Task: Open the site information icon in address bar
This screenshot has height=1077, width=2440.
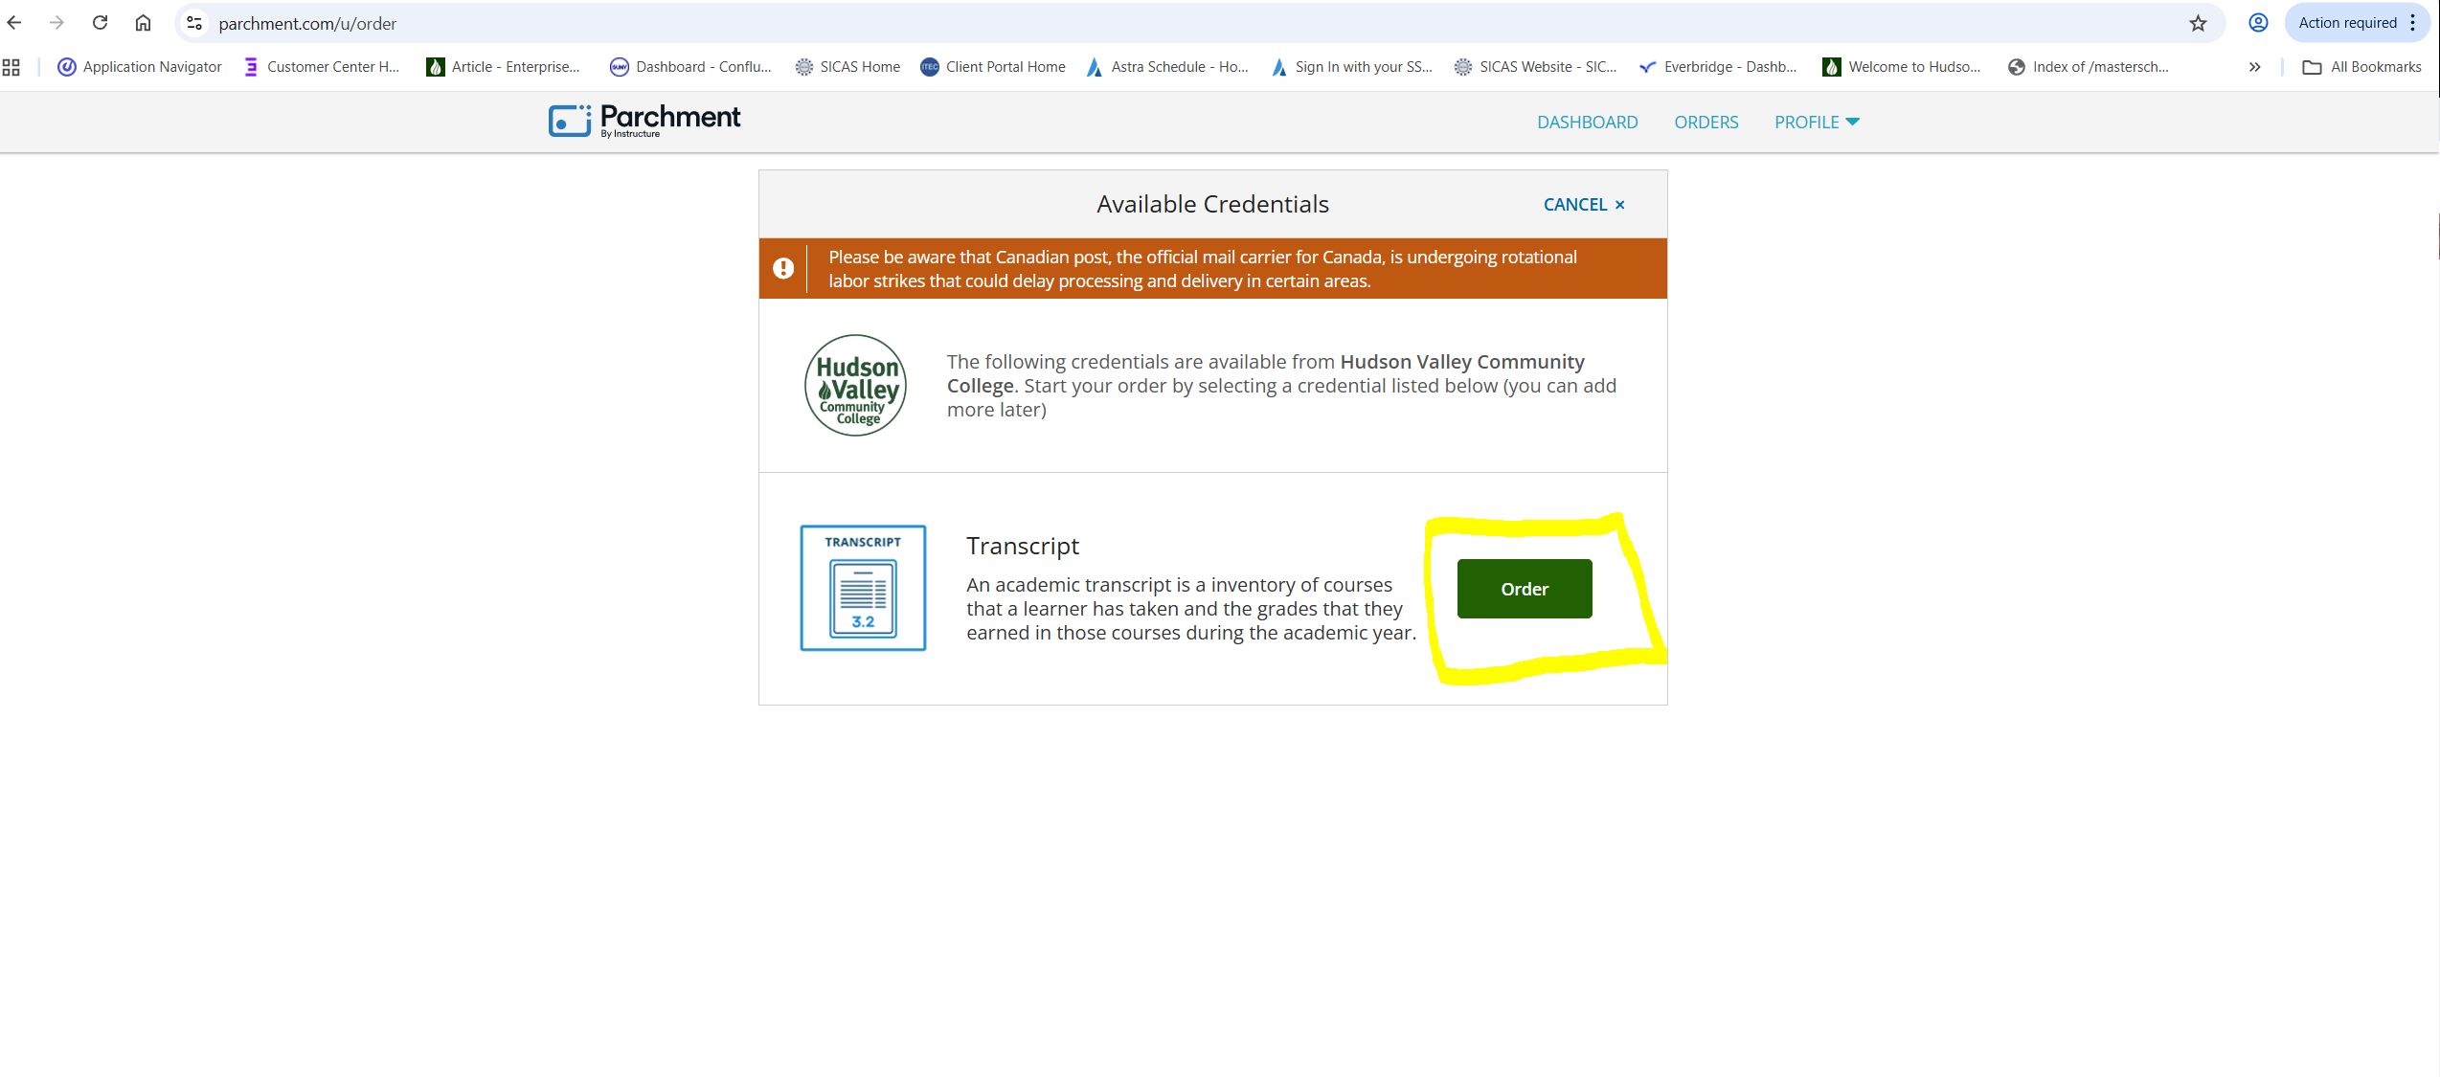Action: pos(194,23)
